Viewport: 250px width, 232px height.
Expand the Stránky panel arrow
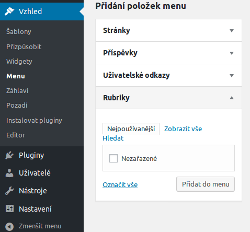point(232,31)
